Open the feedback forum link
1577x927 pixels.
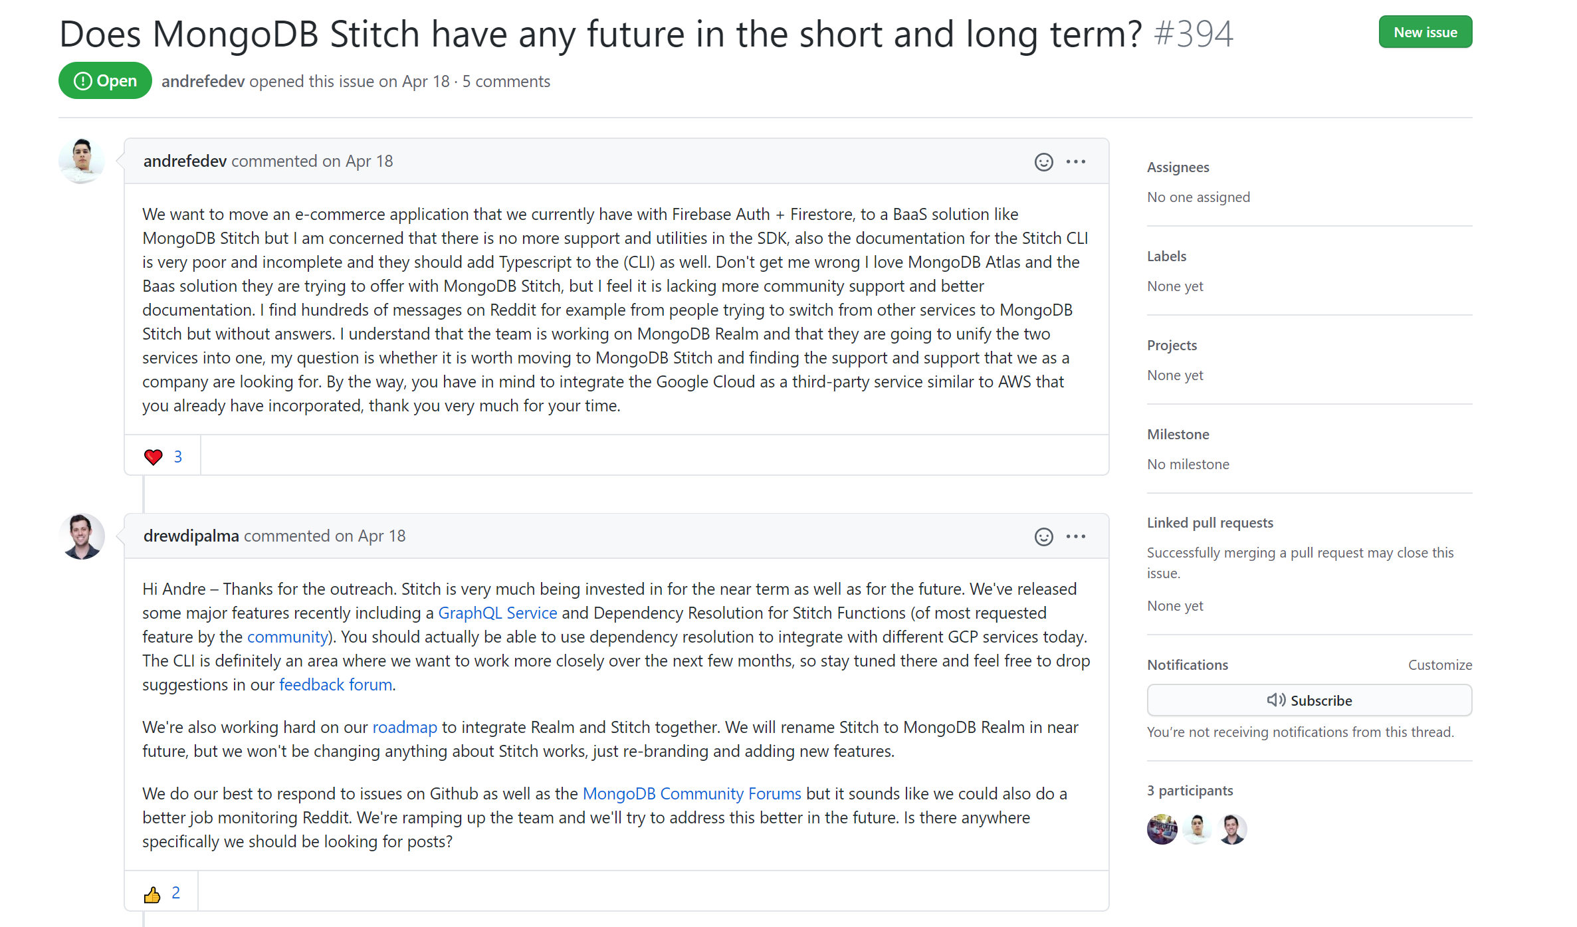click(x=335, y=684)
